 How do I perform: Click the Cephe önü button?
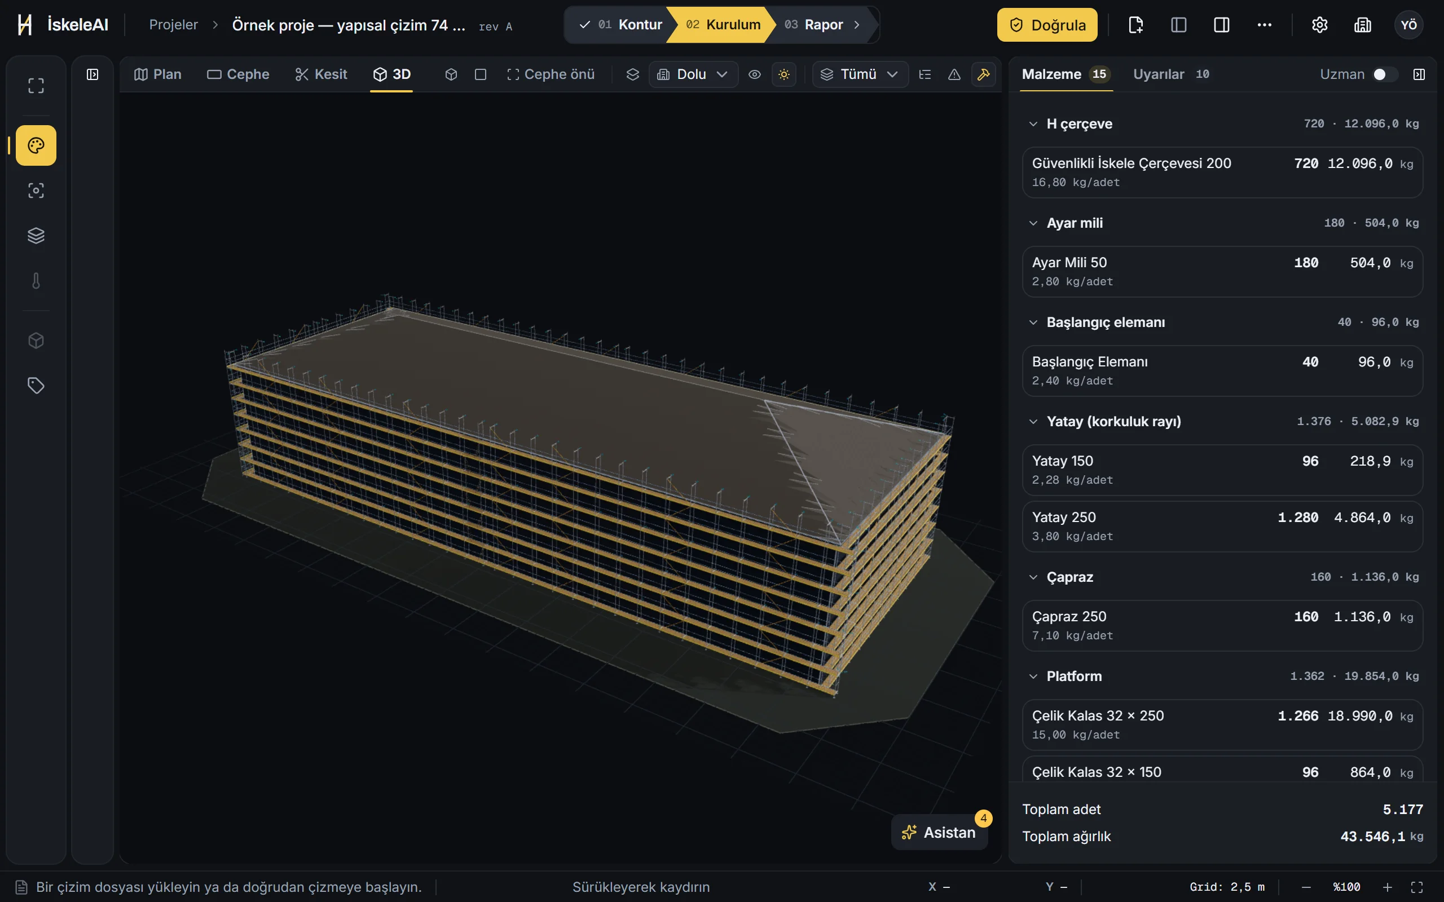[x=551, y=74]
